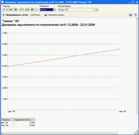Open calendar for end date 22.01.2009
This screenshot has width=139, height=135.
[x=32, y=10]
